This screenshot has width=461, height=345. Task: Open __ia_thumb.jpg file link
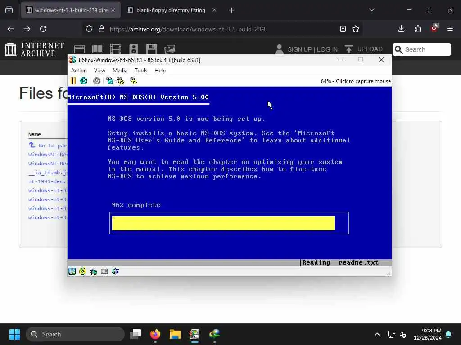click(x=48, y=172)
